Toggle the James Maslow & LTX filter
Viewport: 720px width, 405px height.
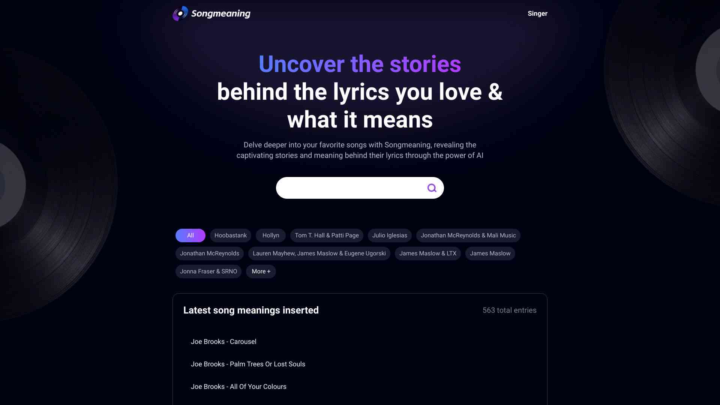tap(427, 253)
